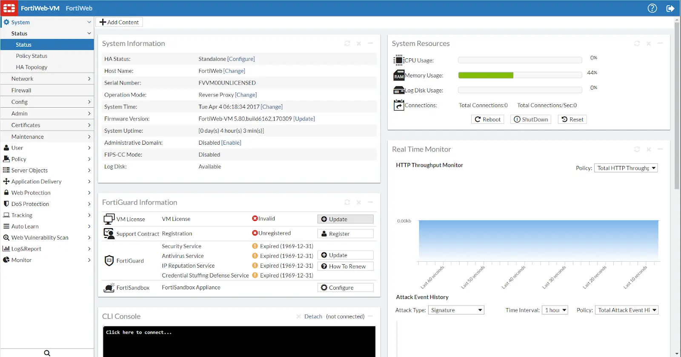Click the Connections icon
Viewport: 681px width, 357px height.
[x=399, y=105]
